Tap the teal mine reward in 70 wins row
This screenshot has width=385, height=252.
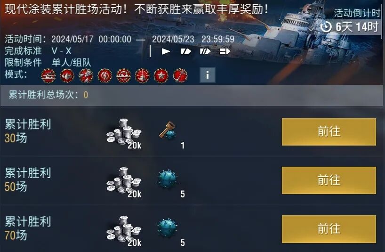tap(167, 228)
